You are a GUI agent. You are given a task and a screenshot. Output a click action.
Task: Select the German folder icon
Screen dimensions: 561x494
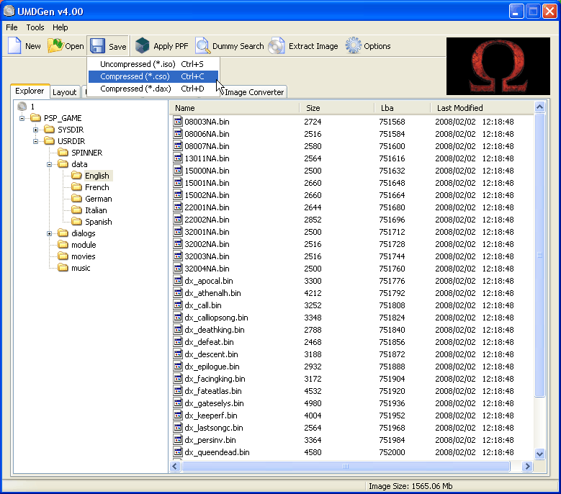76,198
